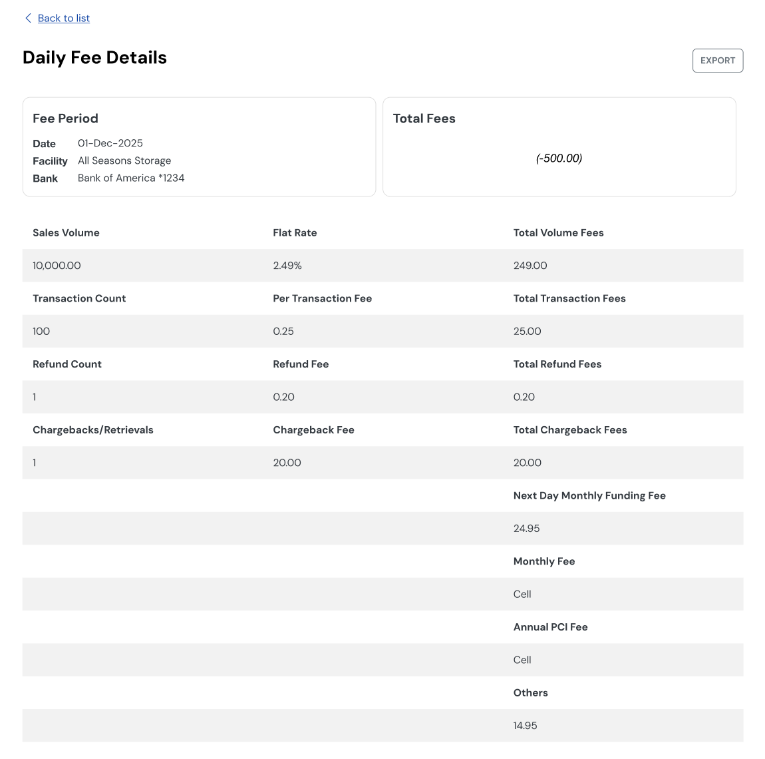Select the Sales Volume value 10,000.00

tap(57, 266)
